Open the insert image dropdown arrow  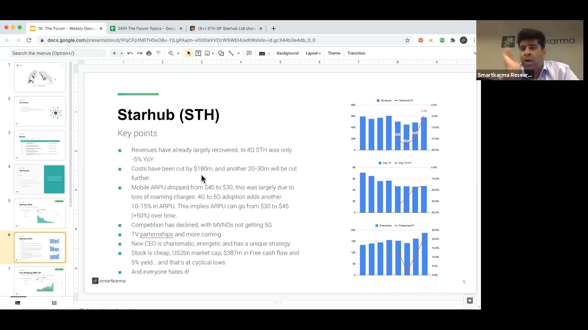click(213, 53)
